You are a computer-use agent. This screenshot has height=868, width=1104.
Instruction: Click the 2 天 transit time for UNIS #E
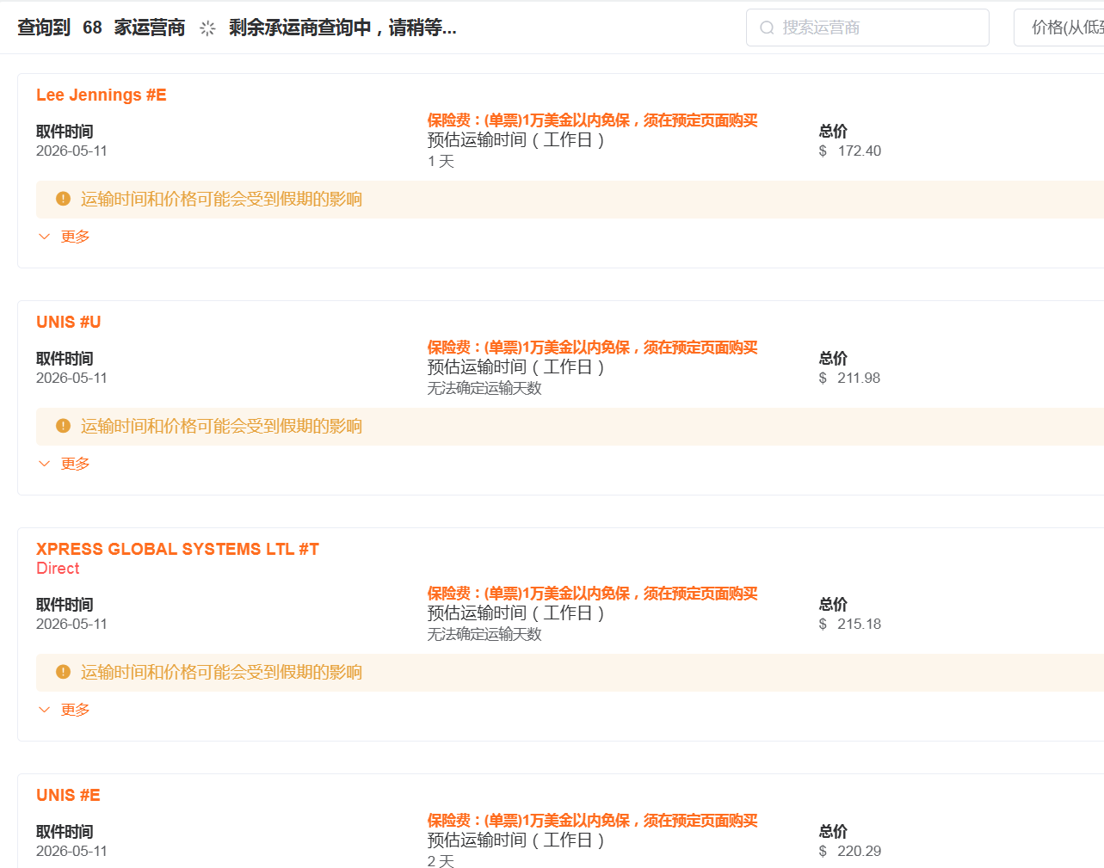click(x=441, y=860)
